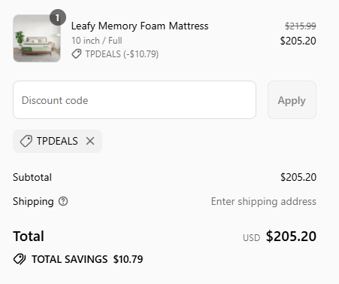Click the Enter shipping address text
339x284 pixels.
[x=264, y=201]
